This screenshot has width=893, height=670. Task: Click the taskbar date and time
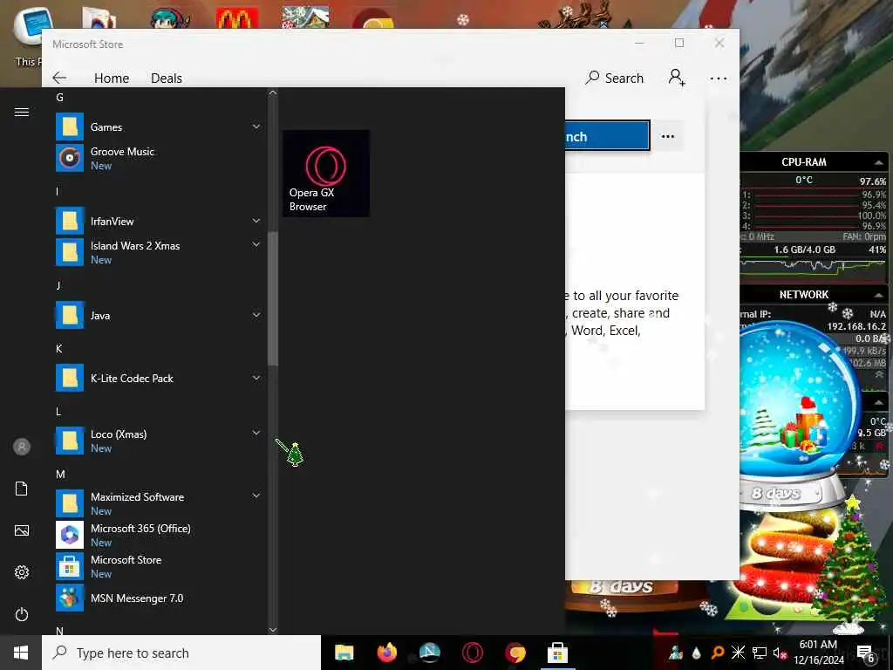click(x=818, y=653)
